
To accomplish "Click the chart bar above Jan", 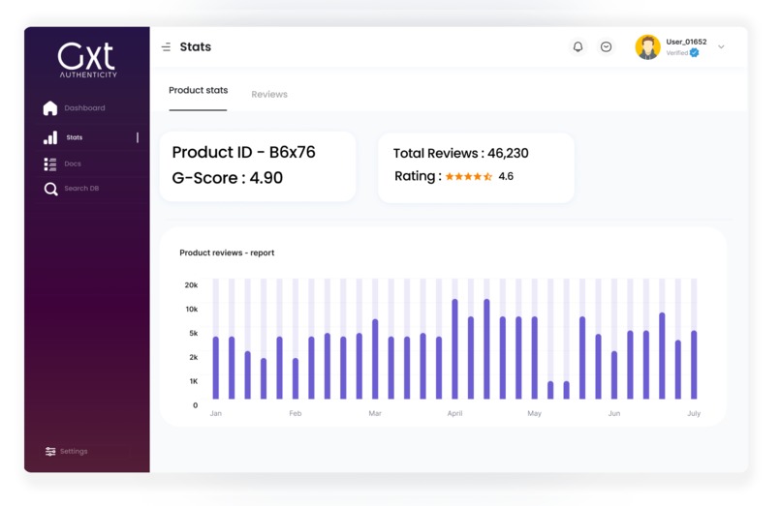I will pos(216,368).
